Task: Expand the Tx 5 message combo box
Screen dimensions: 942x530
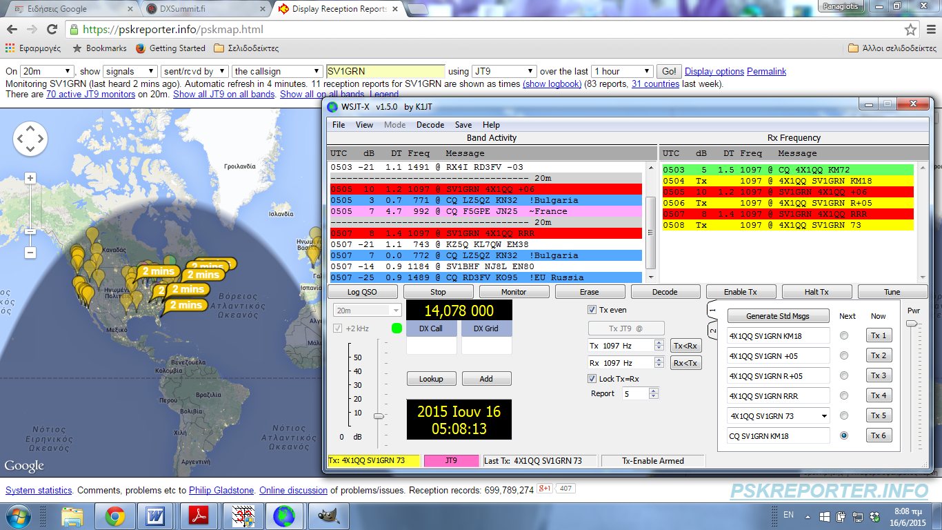Action: (x=825, y=416)
